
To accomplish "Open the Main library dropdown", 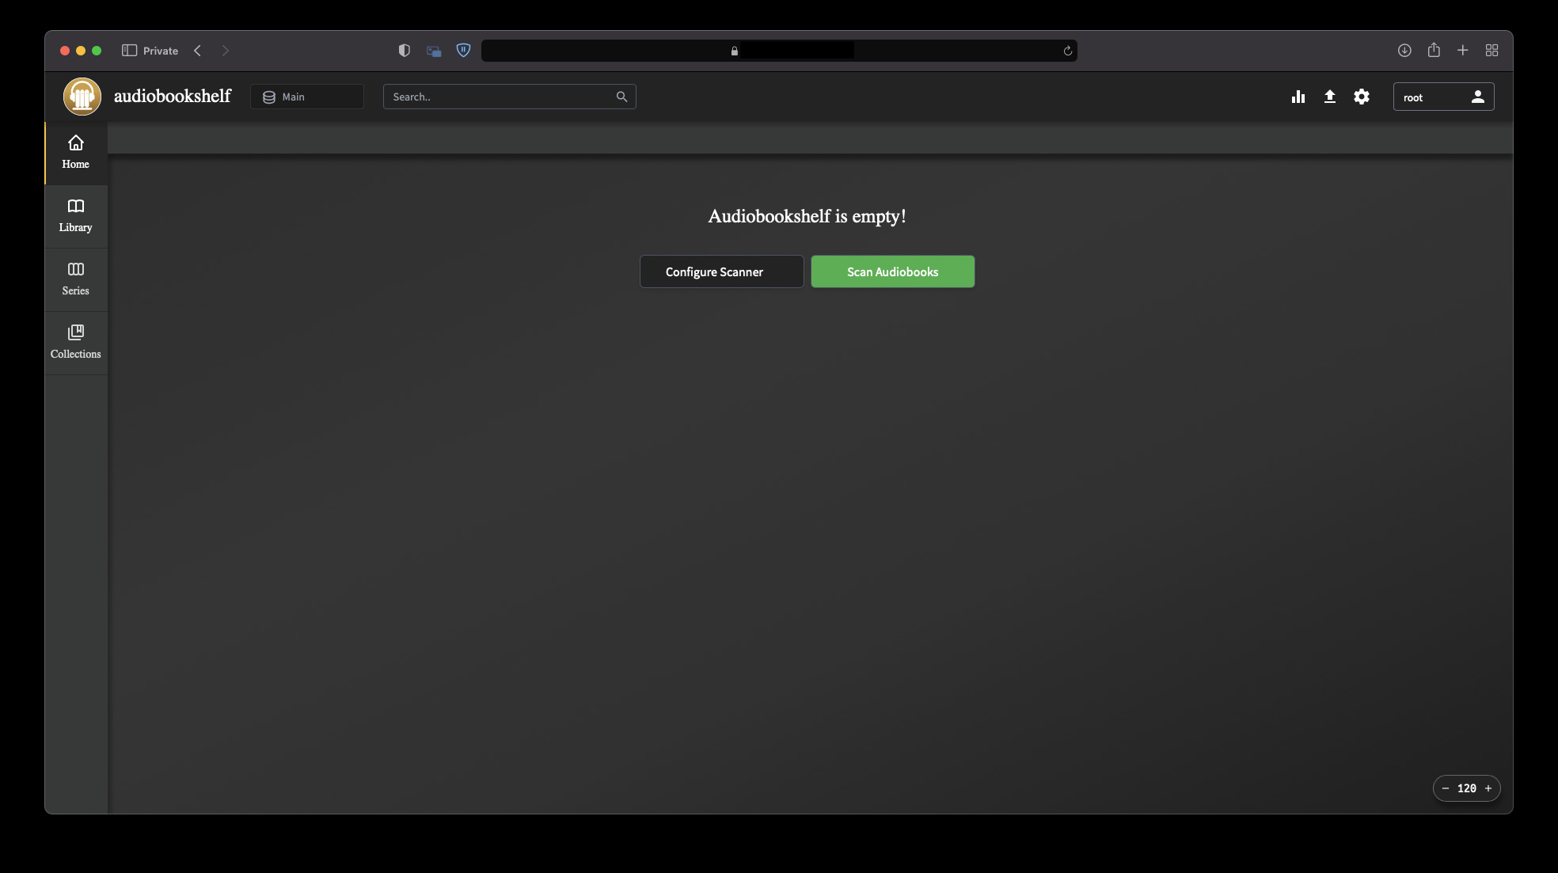I will [x=307, y=97].
